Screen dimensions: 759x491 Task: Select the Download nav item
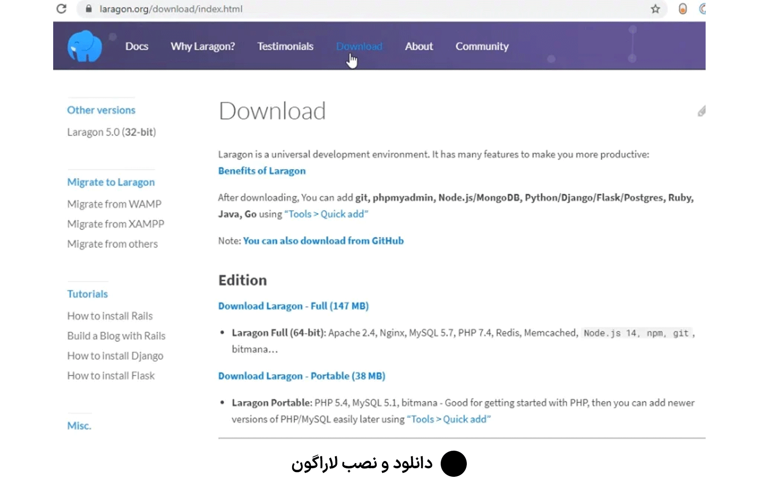(x=359, y=46)
